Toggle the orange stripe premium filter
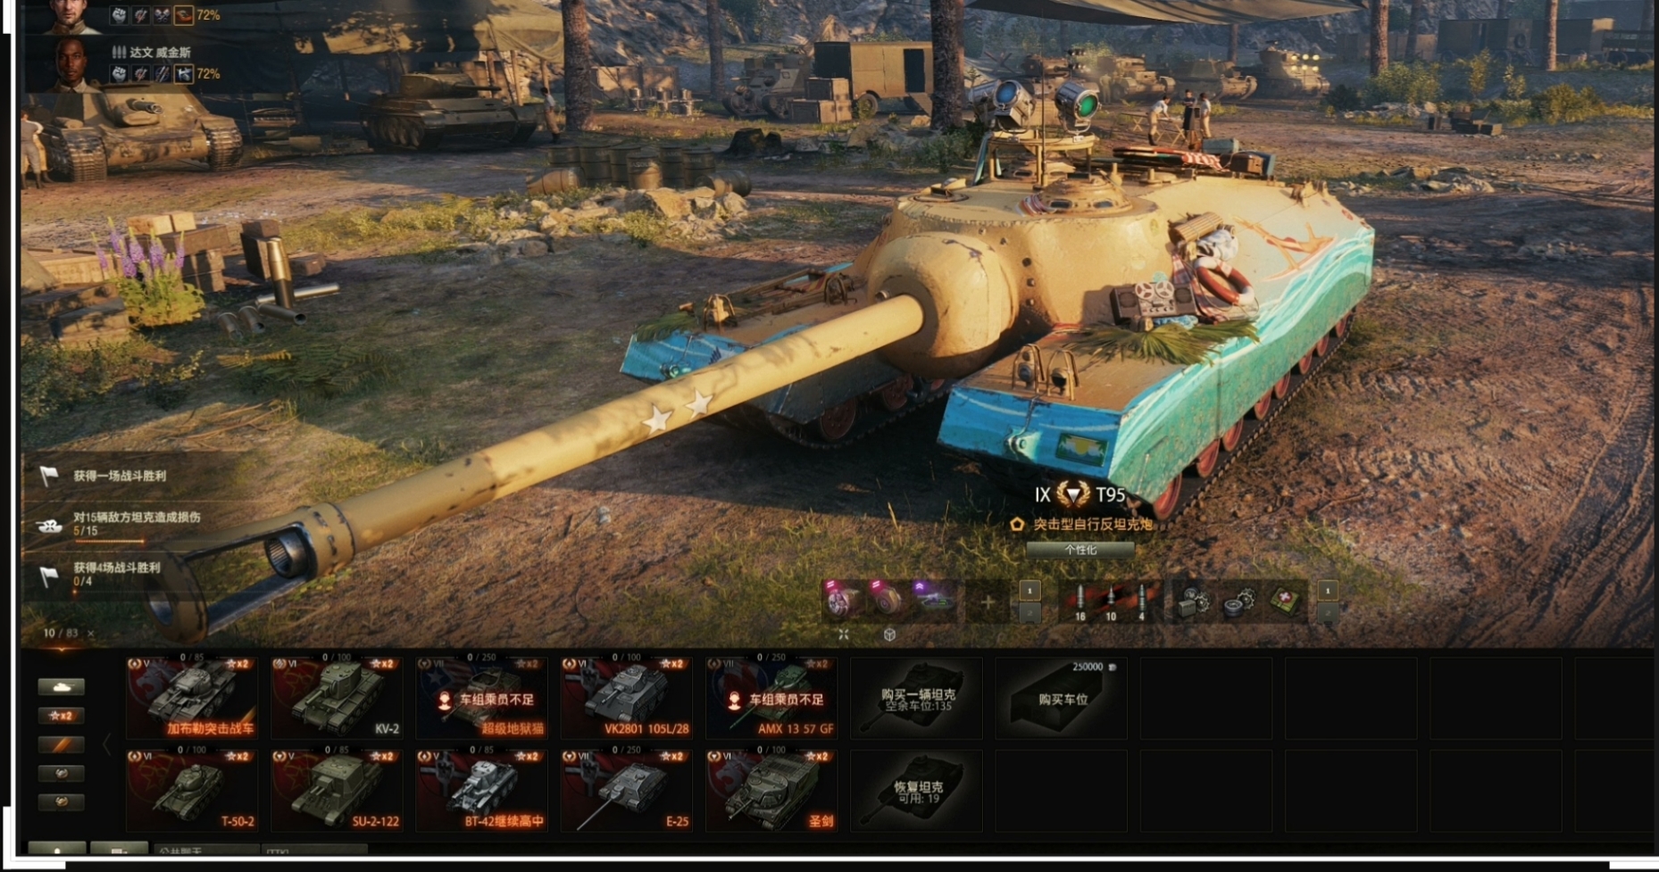Screen dimensions: 1659x872 click(x=62, y=744)
